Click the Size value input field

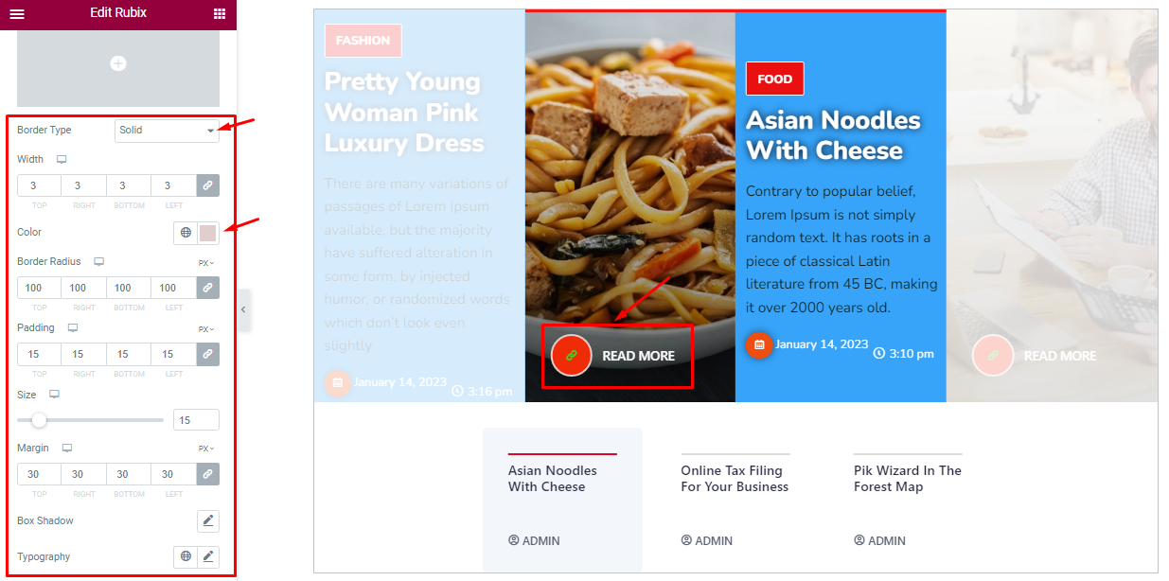coord(196,420)
